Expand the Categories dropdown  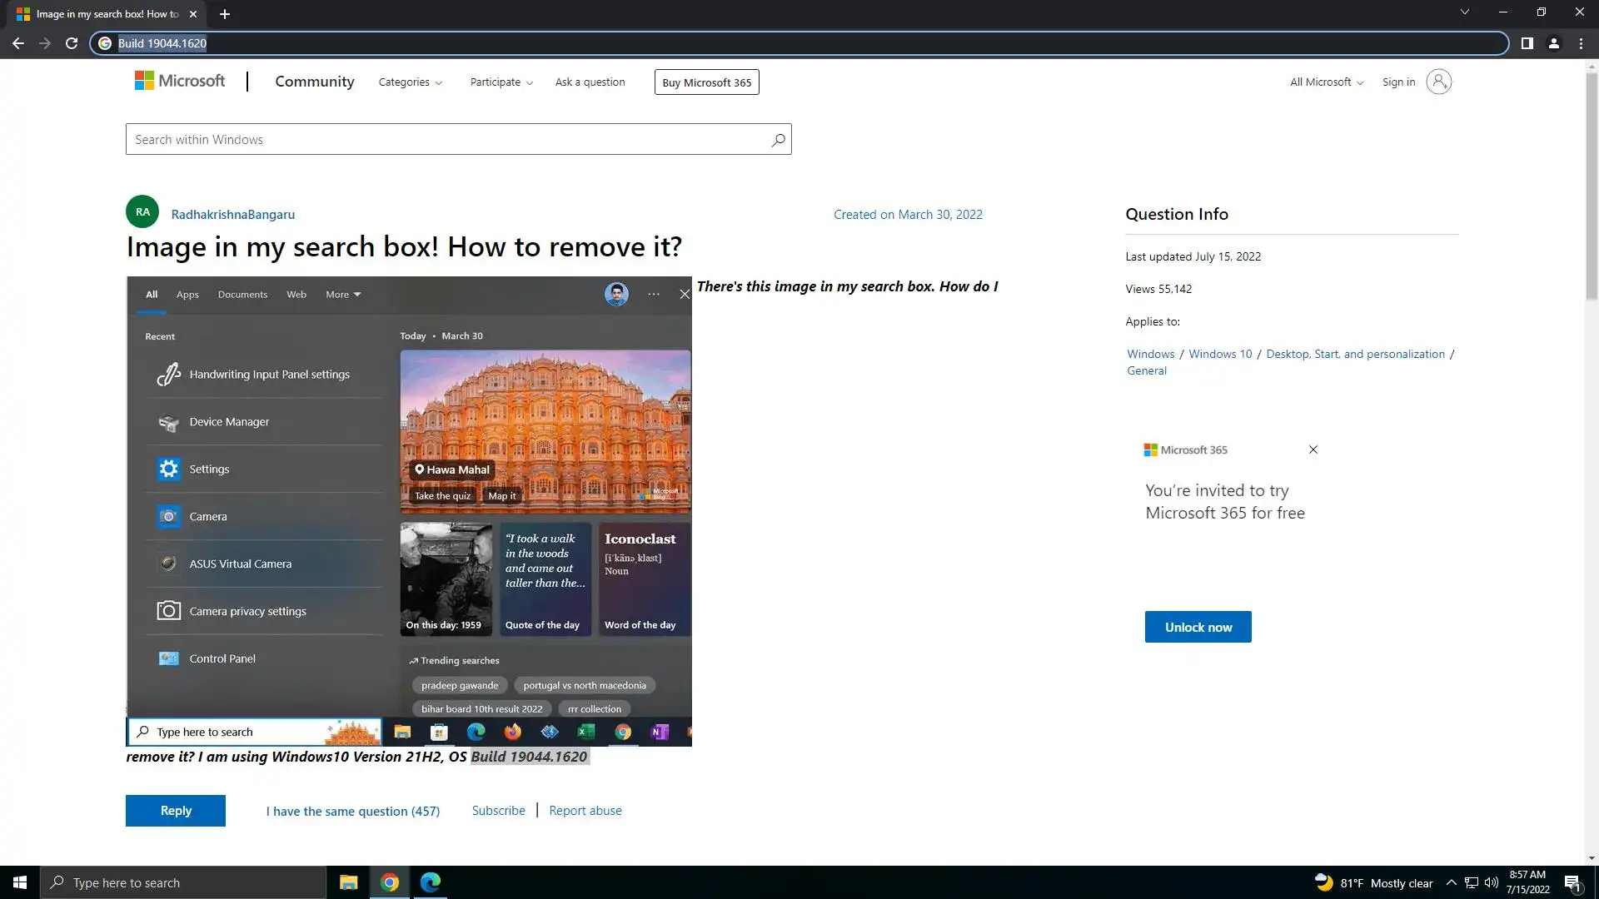coord(410,82)
